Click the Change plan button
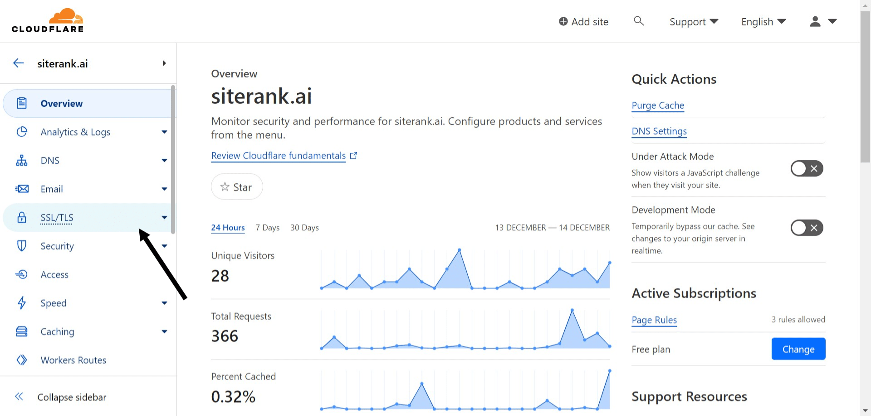This screenshot has height=416, width=871. (x=798, y=349)
